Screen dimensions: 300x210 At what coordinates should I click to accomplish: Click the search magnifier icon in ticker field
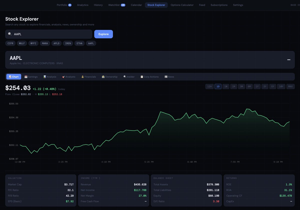(x=10, y=34)
